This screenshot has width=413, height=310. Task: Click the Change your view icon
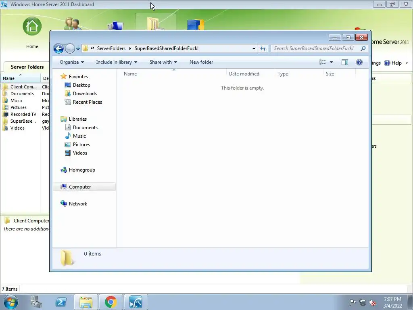pyautogui.click(x=323, y=62)
